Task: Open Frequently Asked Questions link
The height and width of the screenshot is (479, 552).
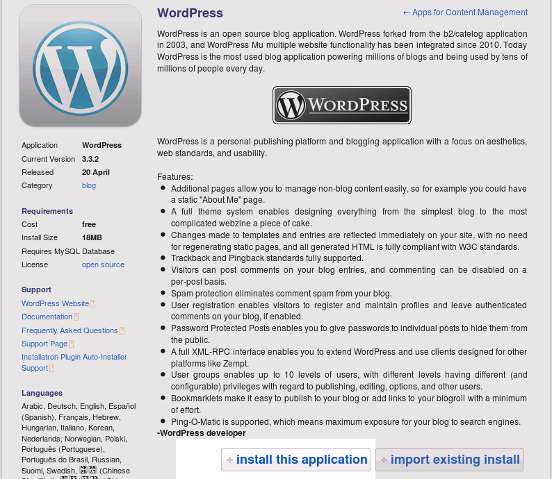Action: (70, 330)
